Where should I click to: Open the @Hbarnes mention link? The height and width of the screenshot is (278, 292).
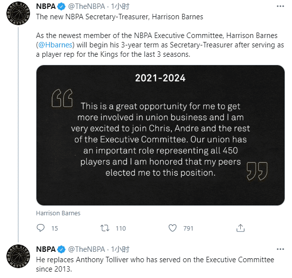[x=55, y=45]
